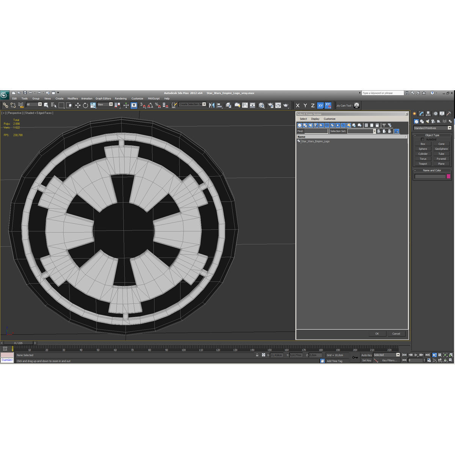
Task: Toggle Percent Snap in the toolbar
Action: click(158, 105)
